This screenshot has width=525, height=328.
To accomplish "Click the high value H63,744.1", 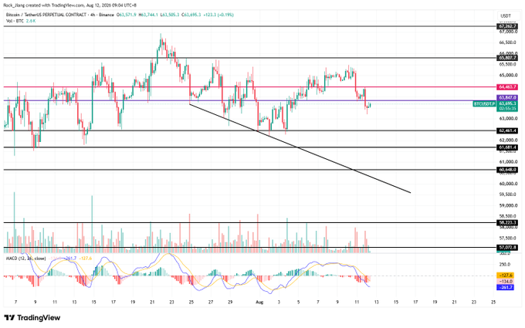I will coord(148,15).
